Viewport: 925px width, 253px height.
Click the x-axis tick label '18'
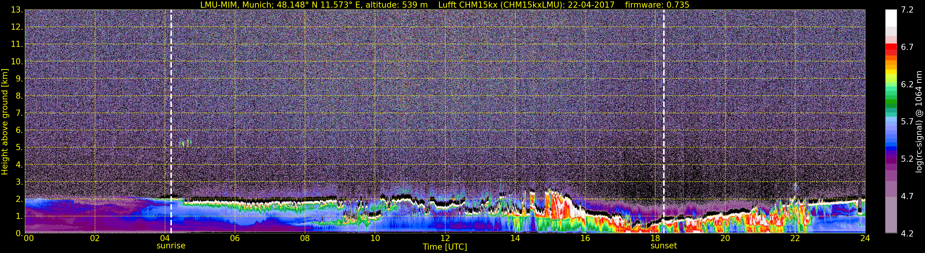[x=655, y=239]
